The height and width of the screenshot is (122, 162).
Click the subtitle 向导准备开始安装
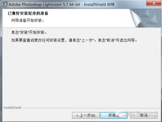(28, 20)
